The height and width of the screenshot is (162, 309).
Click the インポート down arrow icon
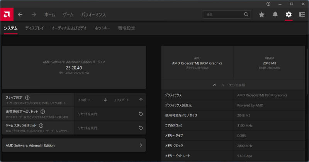point(105,100)
